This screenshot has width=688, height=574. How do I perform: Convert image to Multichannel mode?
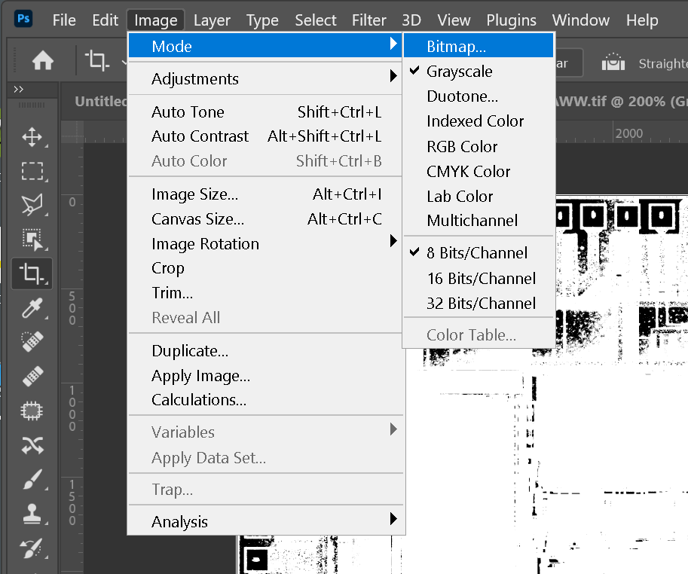[x=479, y=221]
